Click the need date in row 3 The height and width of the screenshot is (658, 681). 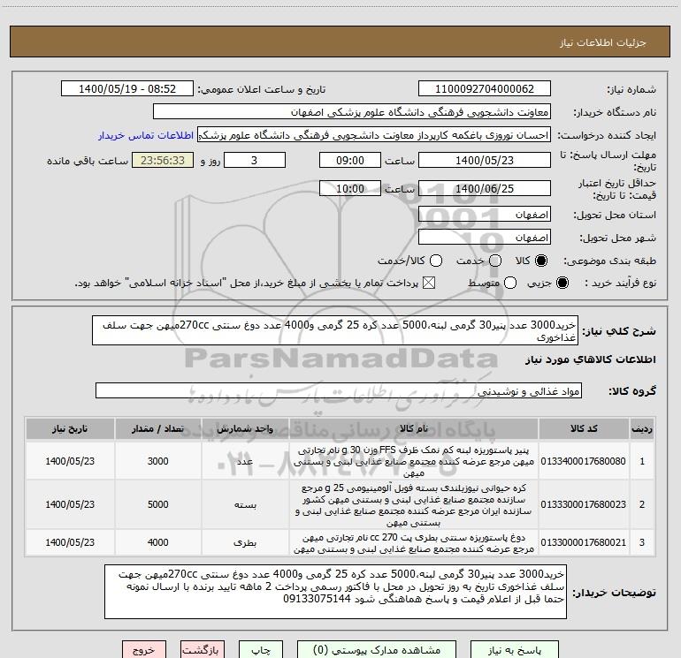[70, 542]
